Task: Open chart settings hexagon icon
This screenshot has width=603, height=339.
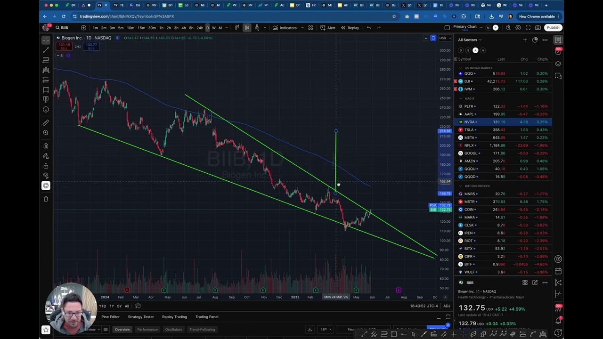Action: (x=518, y=28)
